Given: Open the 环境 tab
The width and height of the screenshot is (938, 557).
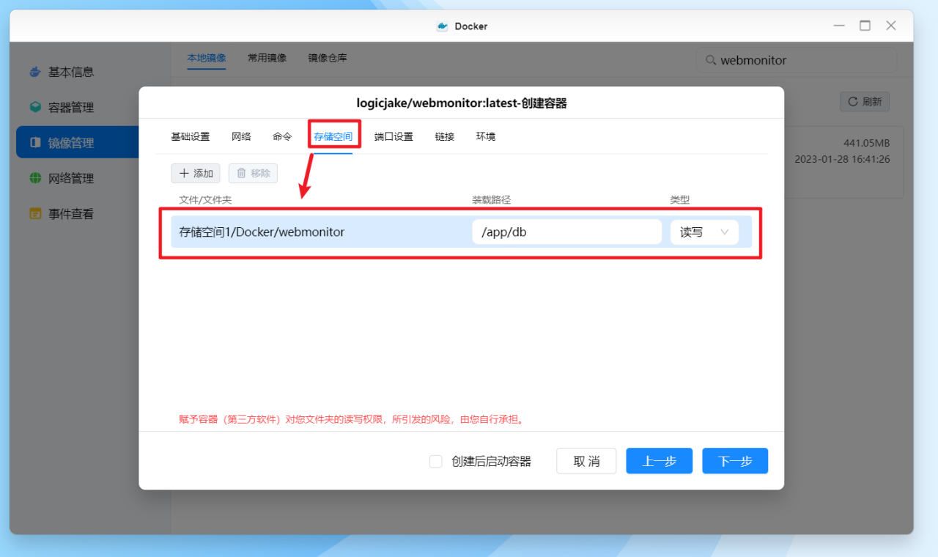Looking at the screenshot, I should [485, 136].
